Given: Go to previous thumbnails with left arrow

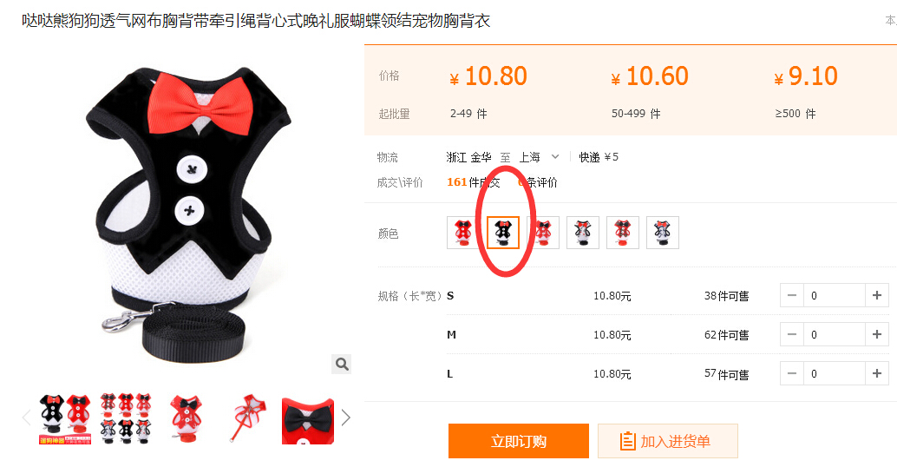Looking at the screenshot, I should 26,418.
